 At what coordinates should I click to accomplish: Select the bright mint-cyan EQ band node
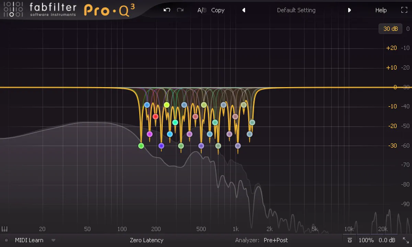click(x=175, y=122)
